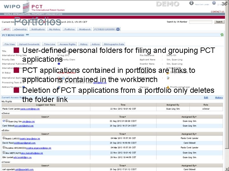This screenshot has height=171, width=229.
Task: Open the My History tab
Action: coord(54,29)
